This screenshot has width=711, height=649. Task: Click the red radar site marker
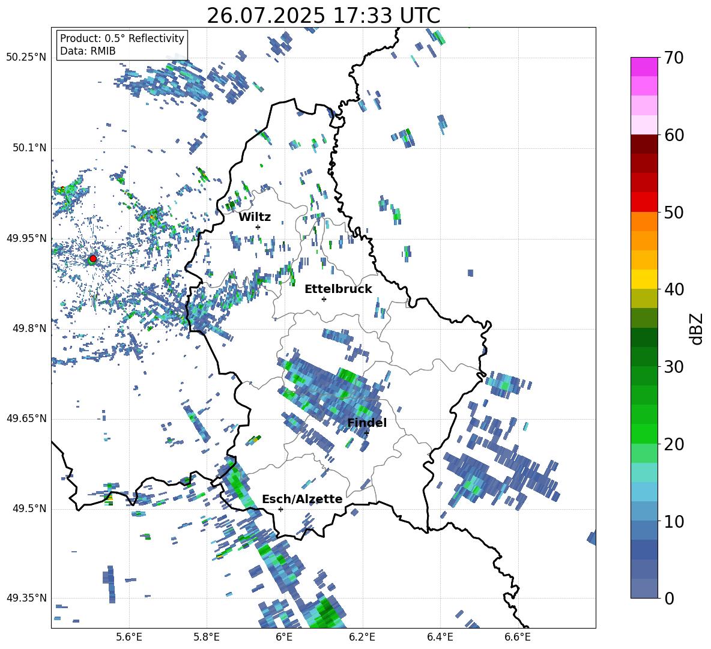coord(93,258)
